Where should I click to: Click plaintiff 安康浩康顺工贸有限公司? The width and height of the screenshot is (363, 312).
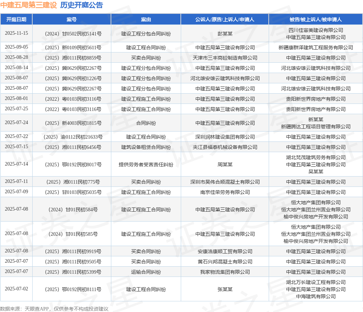pos(225,251)
